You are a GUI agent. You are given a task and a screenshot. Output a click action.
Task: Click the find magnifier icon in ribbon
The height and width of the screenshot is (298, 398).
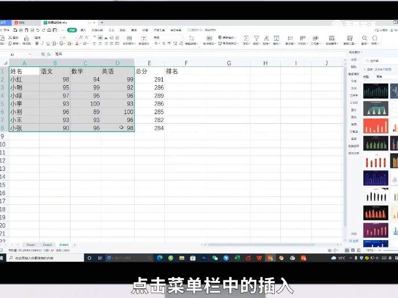(x=364, y=38)
